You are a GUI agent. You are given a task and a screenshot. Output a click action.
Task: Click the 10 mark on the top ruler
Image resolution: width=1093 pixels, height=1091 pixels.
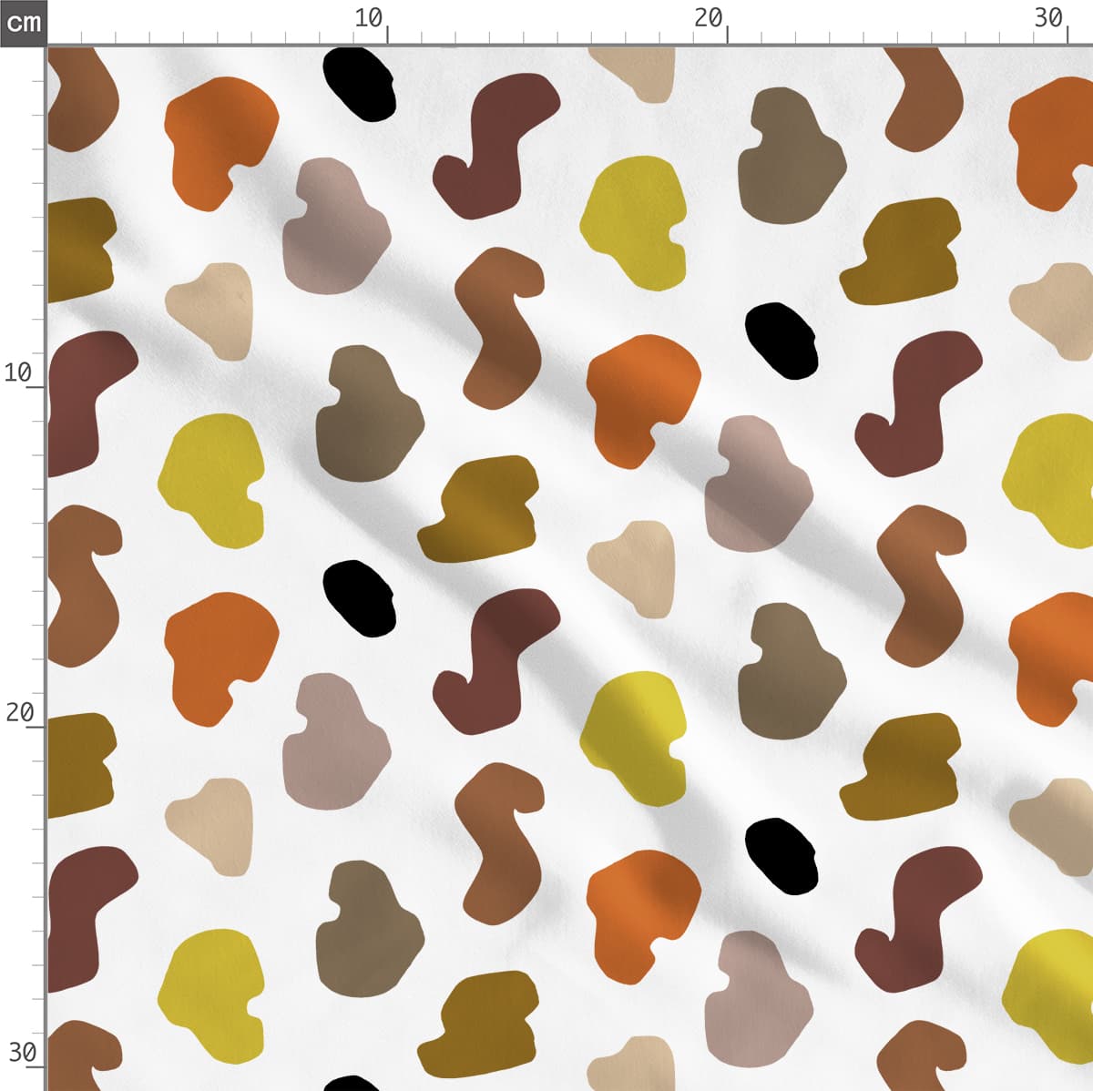click(x=369, y=18)
